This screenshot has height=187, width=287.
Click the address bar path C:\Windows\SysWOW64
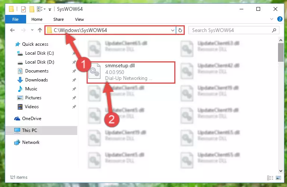tap(80, 30)
